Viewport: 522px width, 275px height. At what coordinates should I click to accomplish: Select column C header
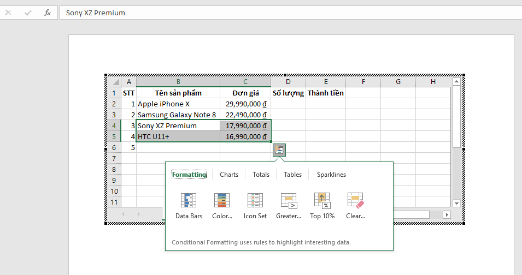[x=245, y=82]
